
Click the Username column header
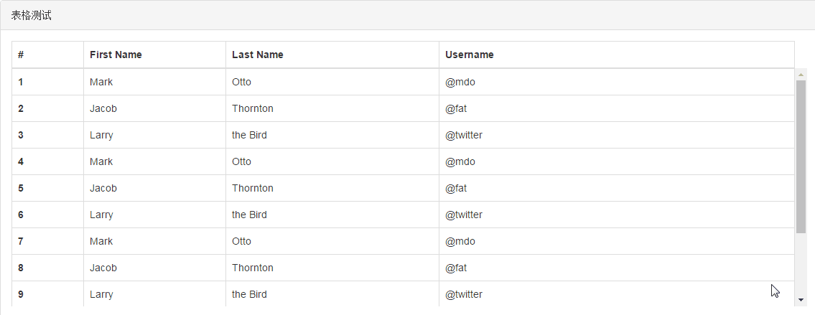470,55
